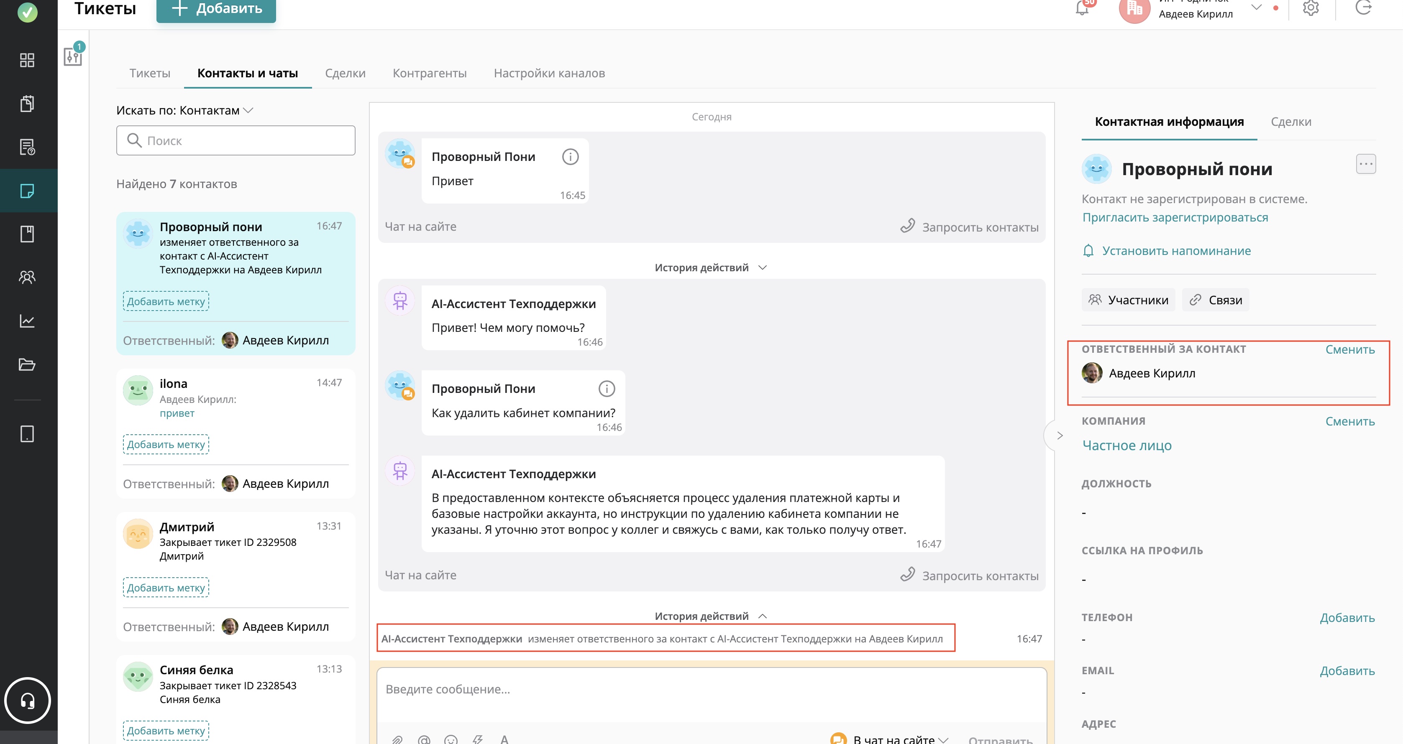Collapse the right panel with arrow handle
This screenshot has width=1403, height=744.
click(1059, 436)
